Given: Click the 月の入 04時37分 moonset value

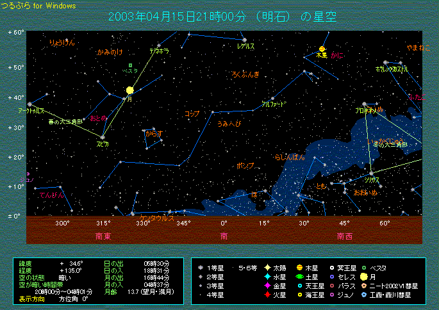Looking at the screenshot, I should 156,285.
